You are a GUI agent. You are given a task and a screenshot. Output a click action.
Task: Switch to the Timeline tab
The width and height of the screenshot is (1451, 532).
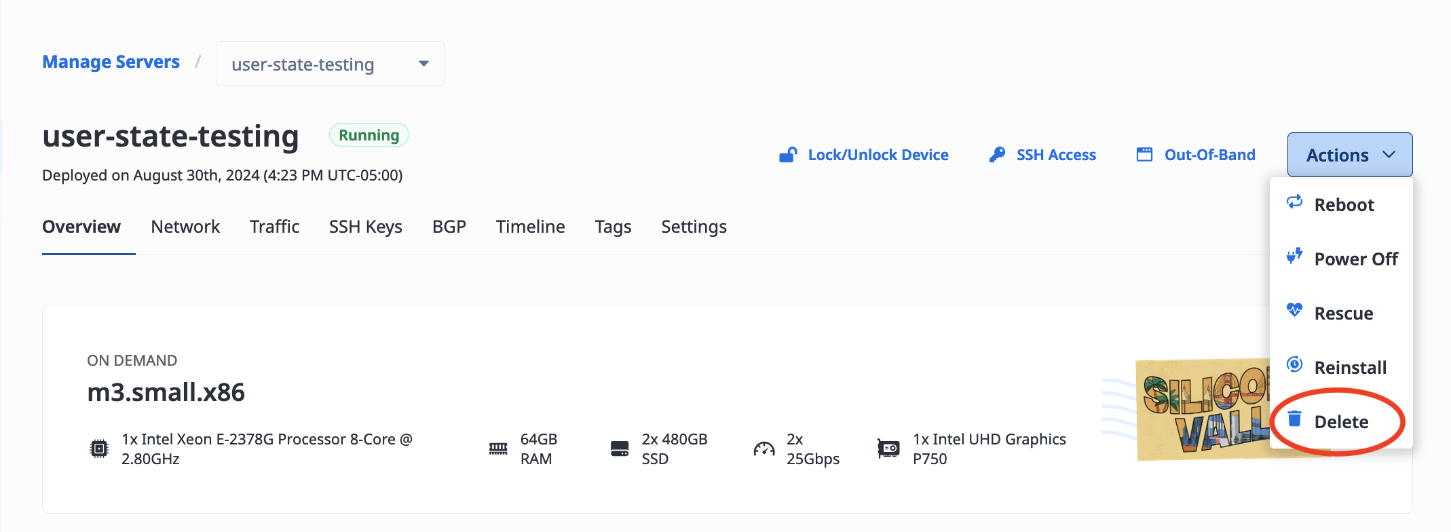tap(531, 227)
